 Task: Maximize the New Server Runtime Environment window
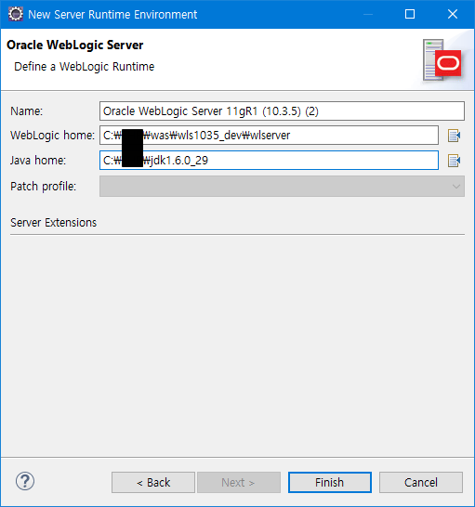click(410, 14)
